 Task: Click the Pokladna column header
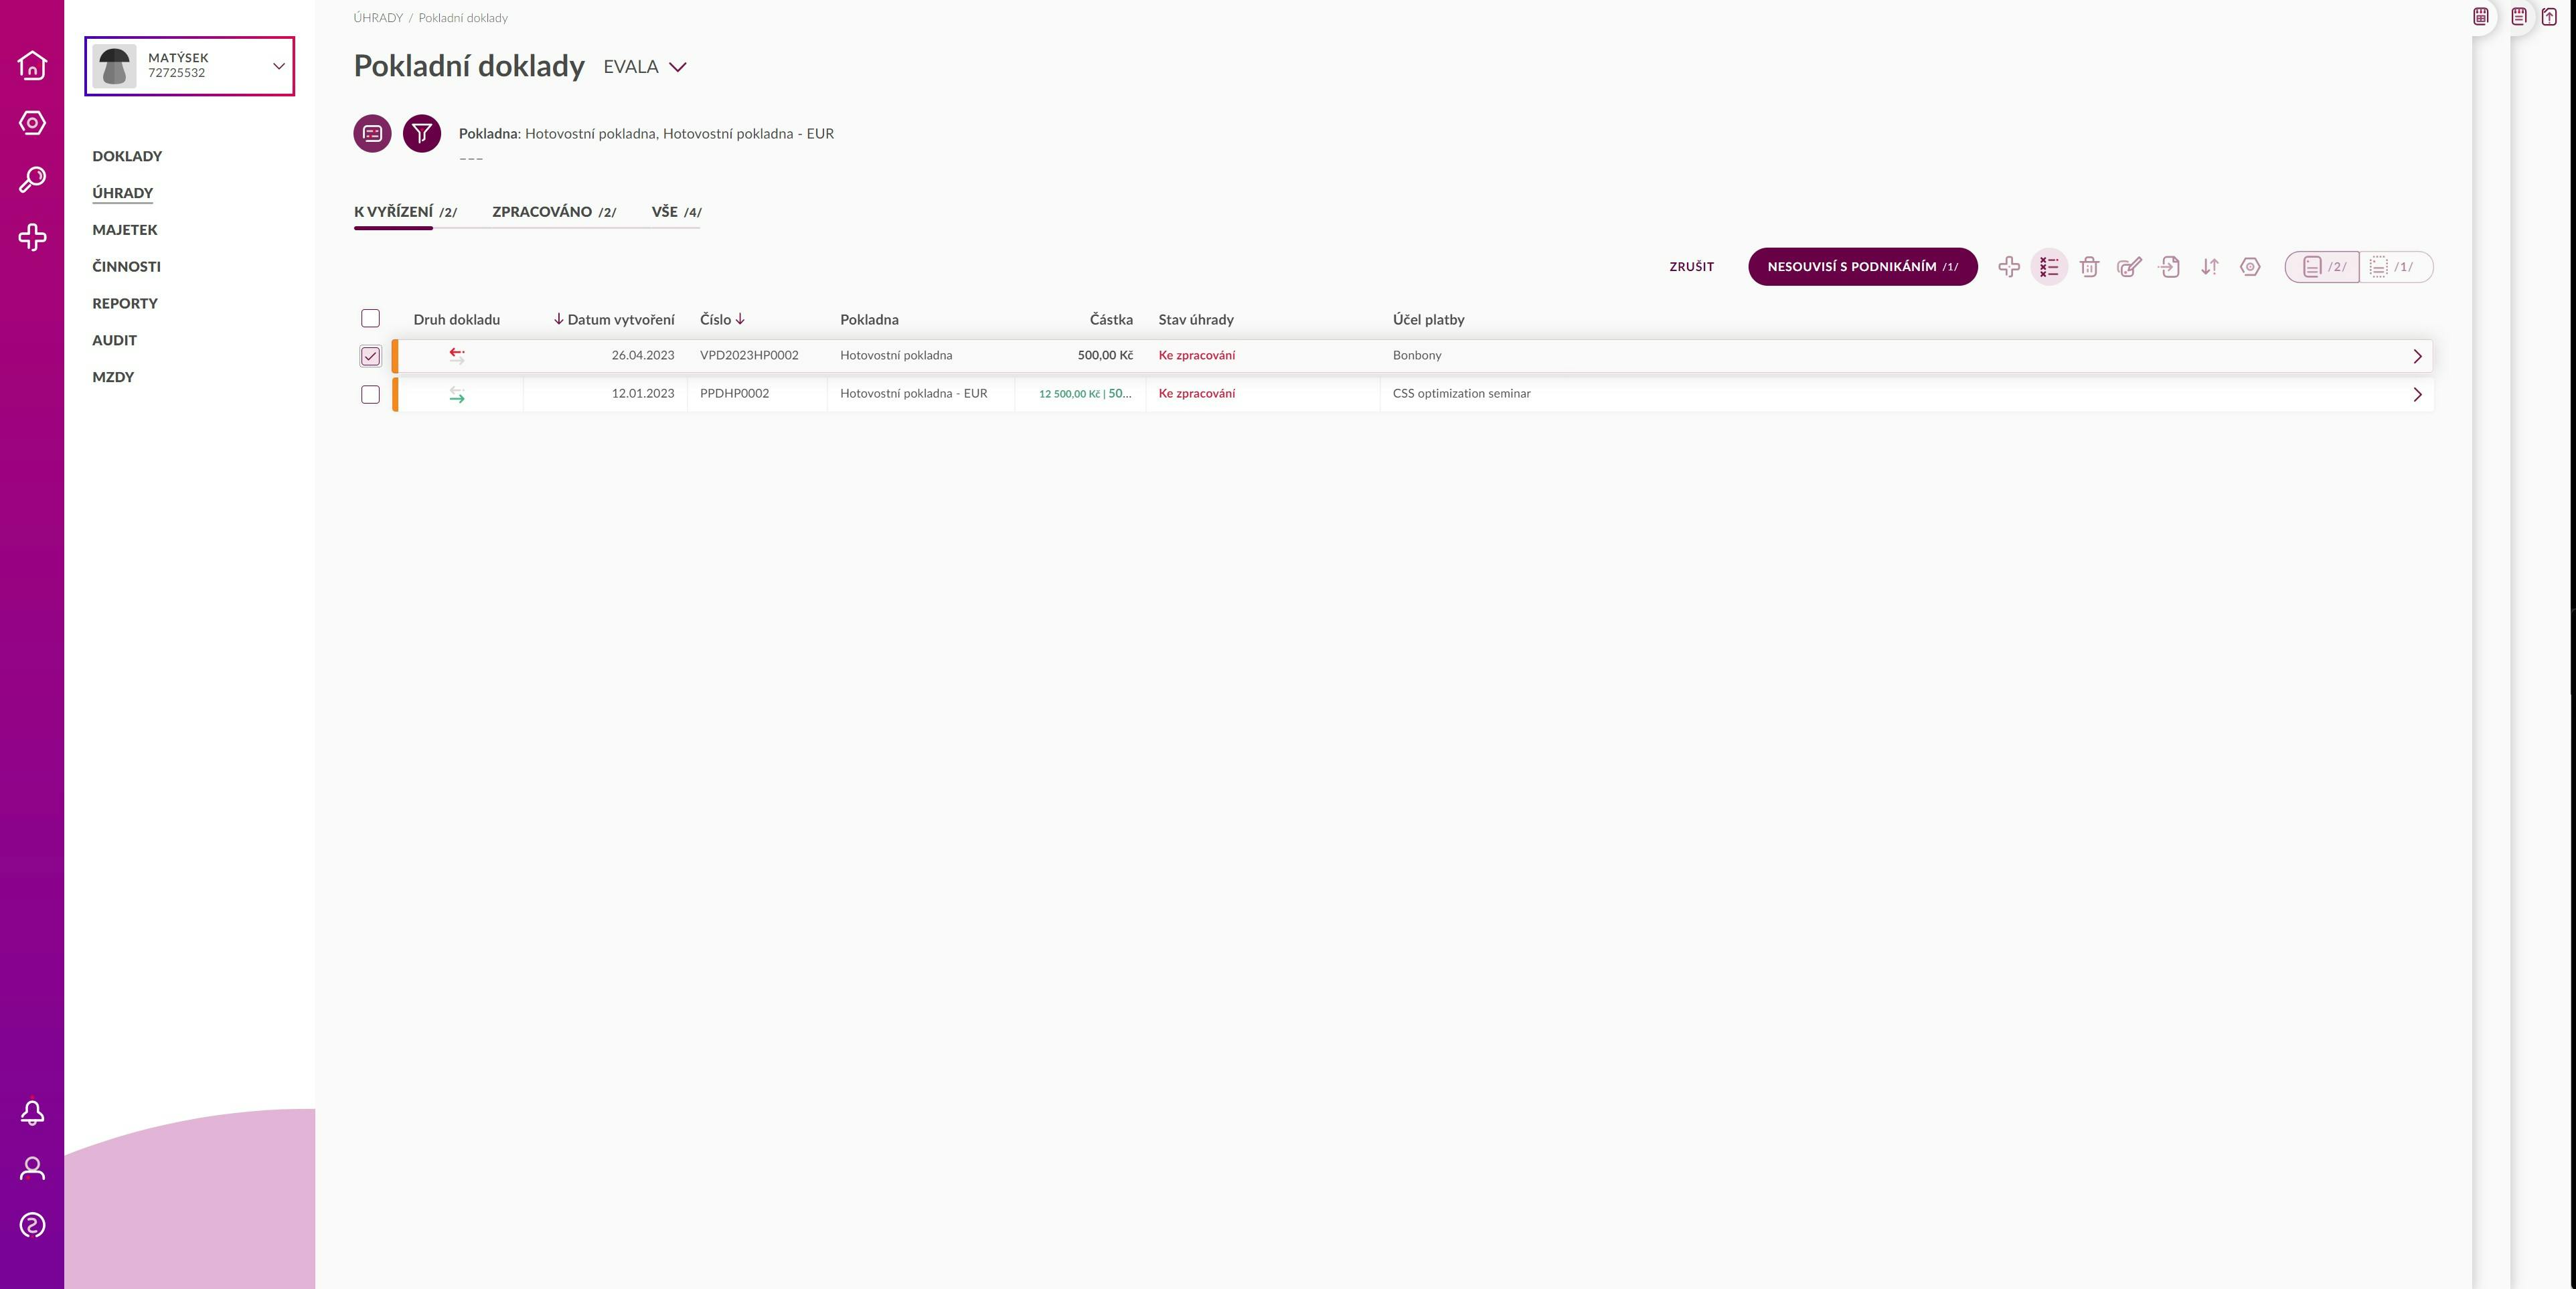tap(869, 320)
